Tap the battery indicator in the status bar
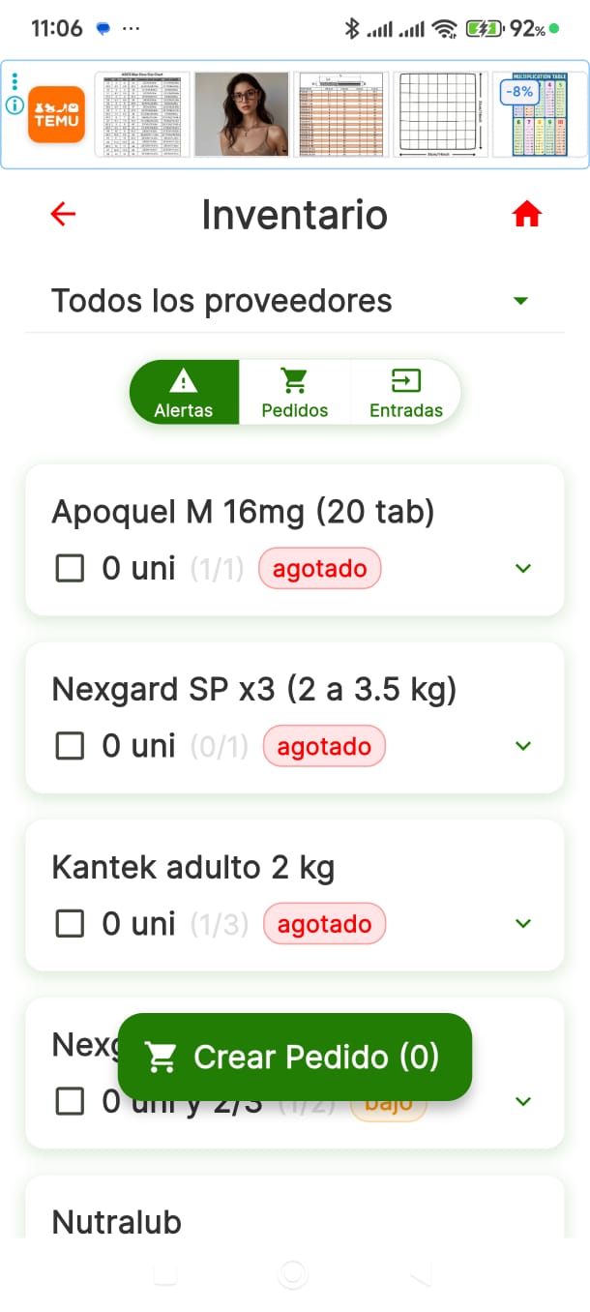This screenshot has height=1312, width=590. (x=484, y=29)
